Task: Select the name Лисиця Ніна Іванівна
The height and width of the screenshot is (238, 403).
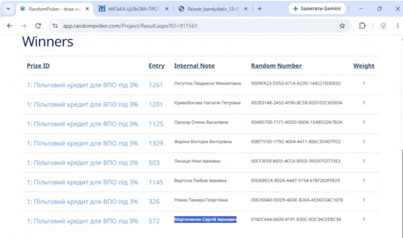Action: click(197, 161)
